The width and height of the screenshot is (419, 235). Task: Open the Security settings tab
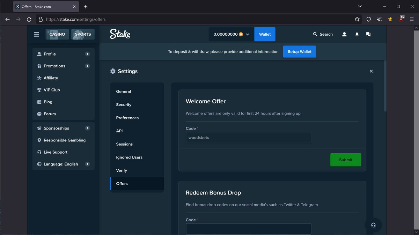(x=137, y=105)
